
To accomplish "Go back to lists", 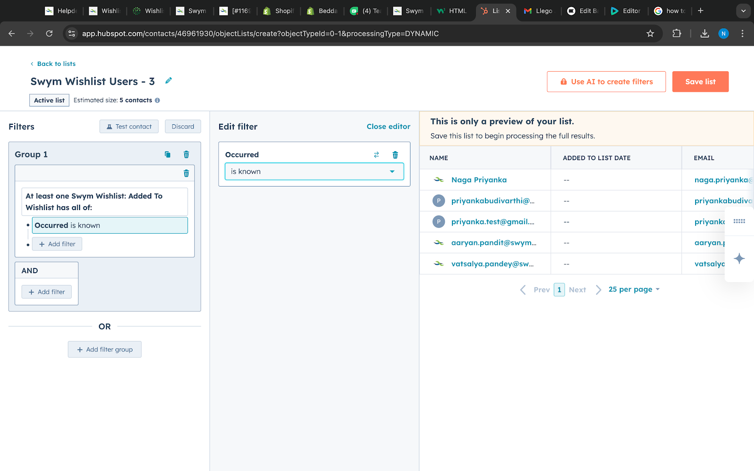I will pyautogui.click(x=53, y=64).
